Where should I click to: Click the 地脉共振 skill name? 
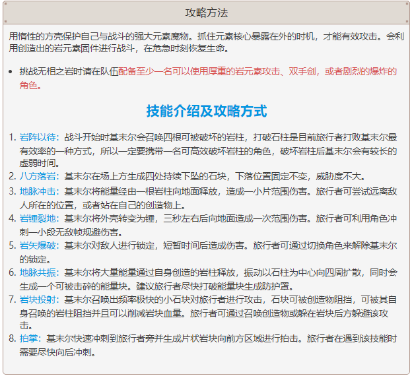coord(38,272)
